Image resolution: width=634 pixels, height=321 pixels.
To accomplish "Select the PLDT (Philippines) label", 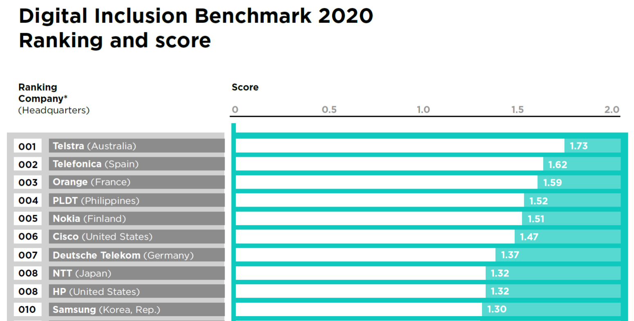I will [96, 201].
